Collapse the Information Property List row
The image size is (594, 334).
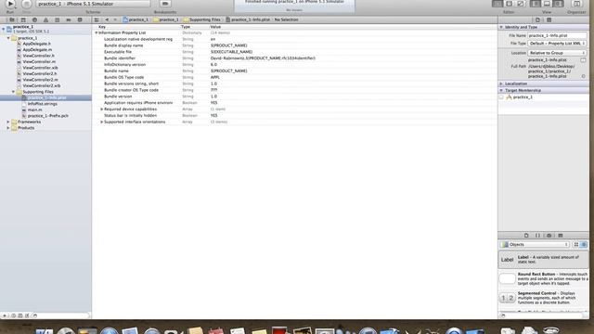click(x=97, y=33)
